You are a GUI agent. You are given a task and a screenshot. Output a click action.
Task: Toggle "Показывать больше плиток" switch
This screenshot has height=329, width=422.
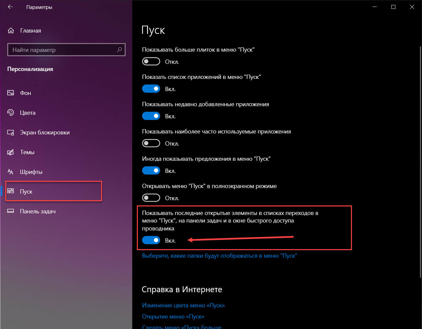(151, 61)
